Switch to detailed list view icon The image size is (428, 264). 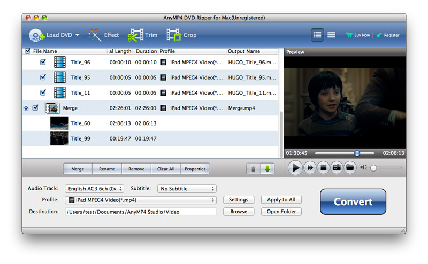click(x=317, y=35)
